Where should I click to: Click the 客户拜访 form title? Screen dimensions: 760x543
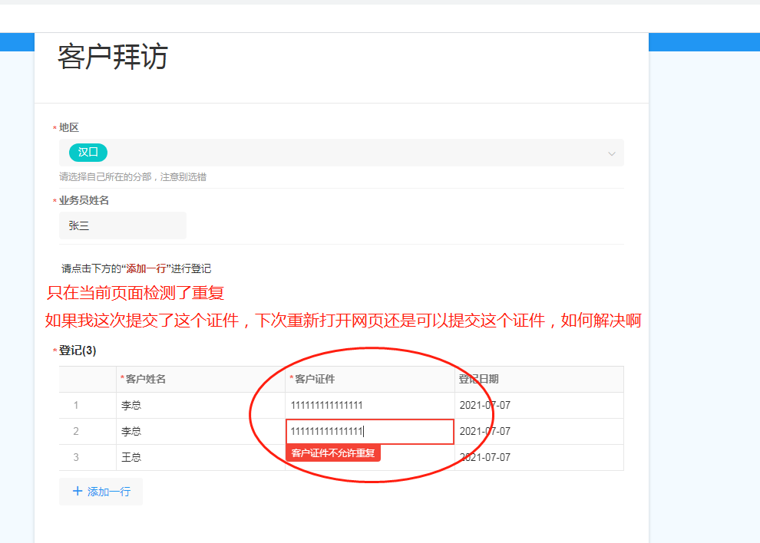pyautogui.click(x=113, y=57)
